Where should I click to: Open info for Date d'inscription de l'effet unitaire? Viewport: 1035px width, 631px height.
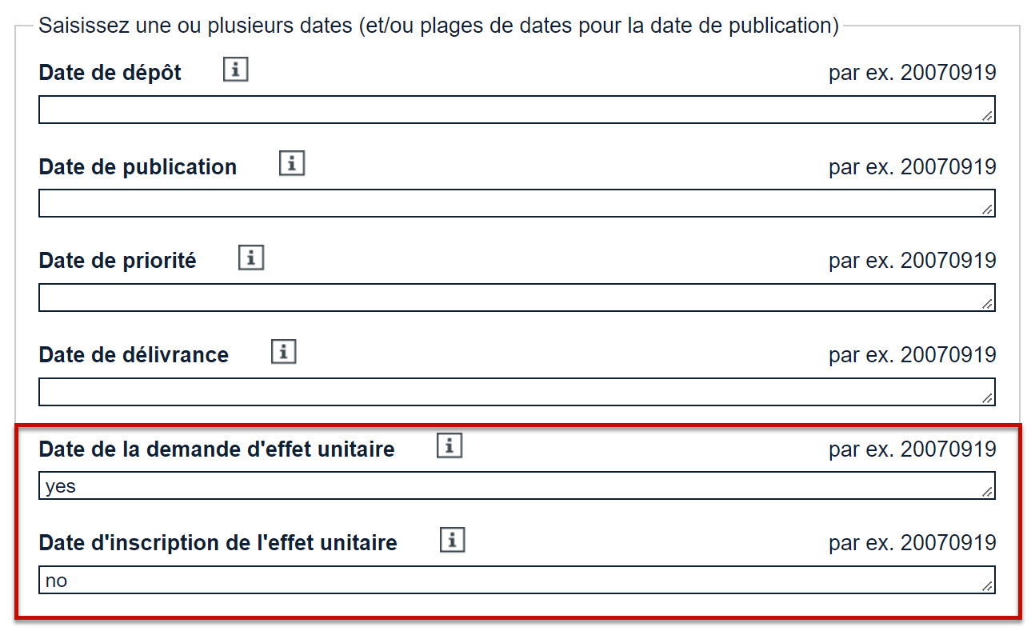[x=452, y=541]
